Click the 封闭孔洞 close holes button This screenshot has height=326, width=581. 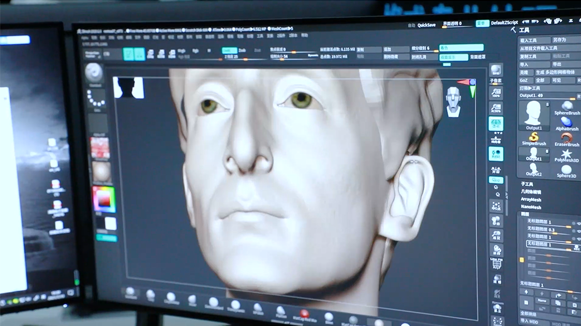(x=424, y=57)
